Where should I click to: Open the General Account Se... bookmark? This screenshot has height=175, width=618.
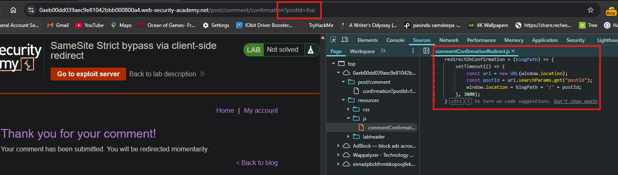[20, 25]
